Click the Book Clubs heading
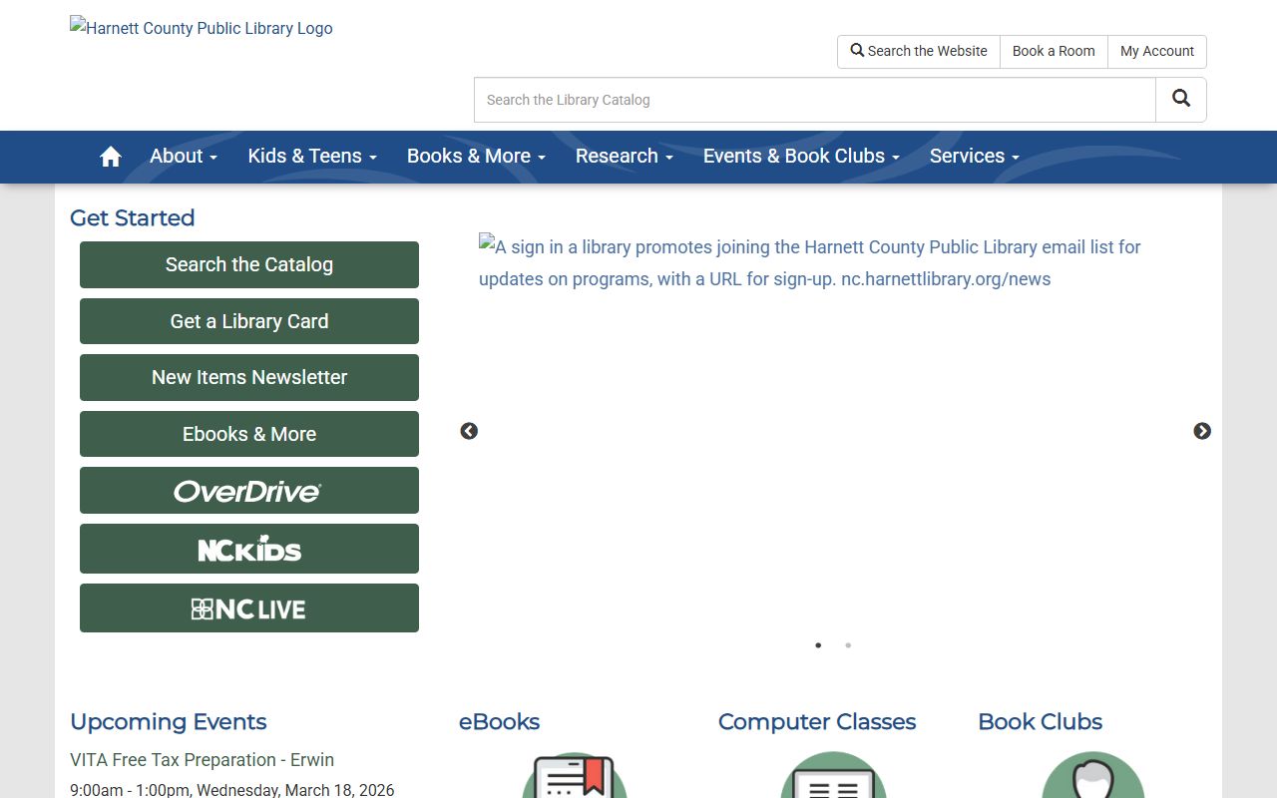 click(1040, 722)
